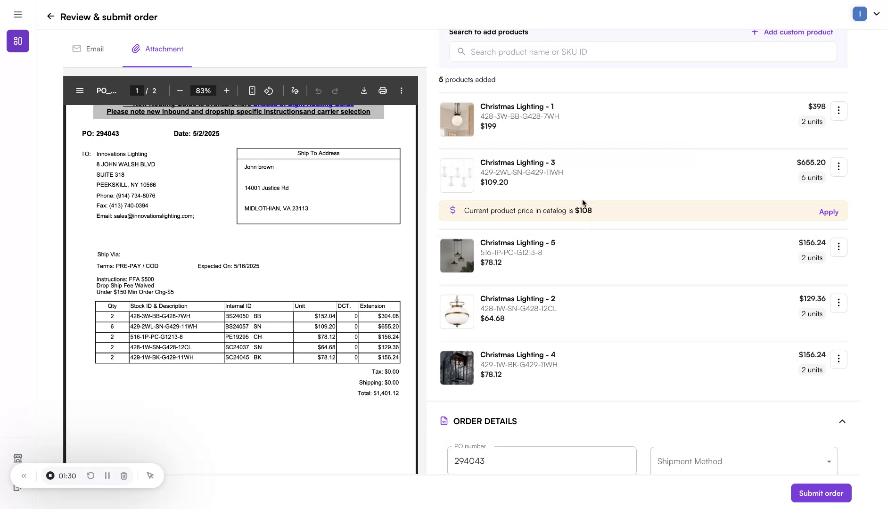The width and height of the screenshot is (887, 509).
Task: Restart the screen recording
Action: pyautogui.click(x=90, y=476)
